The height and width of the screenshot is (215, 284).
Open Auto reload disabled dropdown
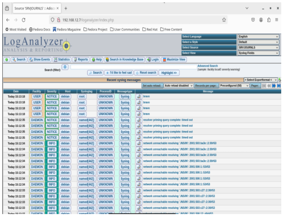coord(178,86)
